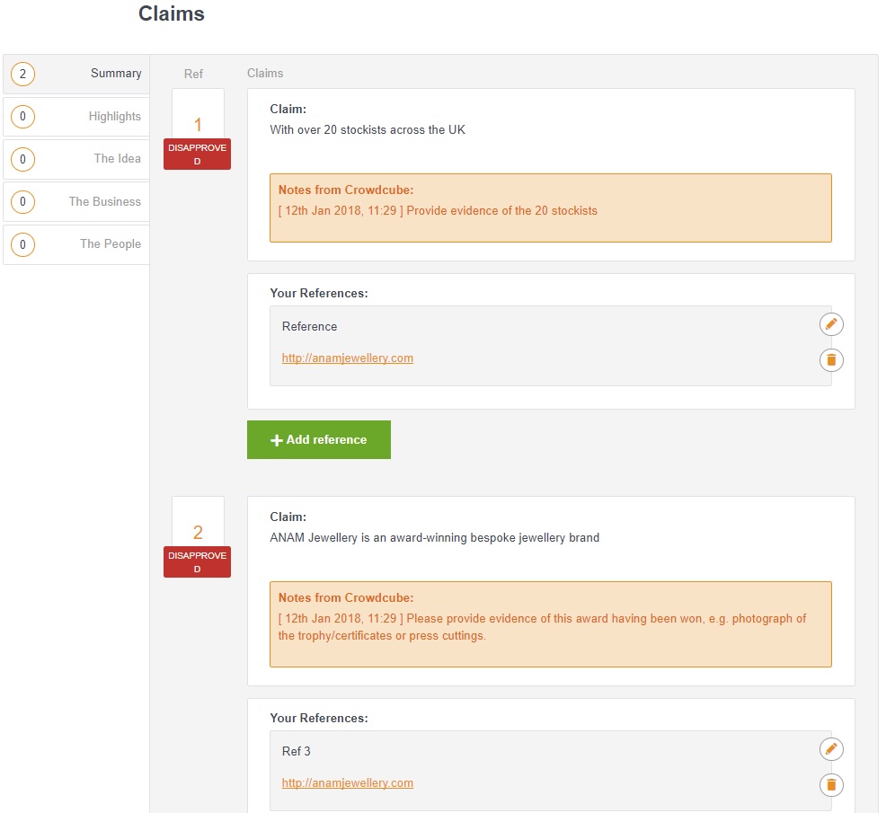Click the zero badge next to The Business
895x813 pixels.
(22, 201)
